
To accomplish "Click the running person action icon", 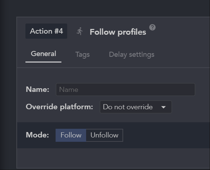I will click(80, 31).
